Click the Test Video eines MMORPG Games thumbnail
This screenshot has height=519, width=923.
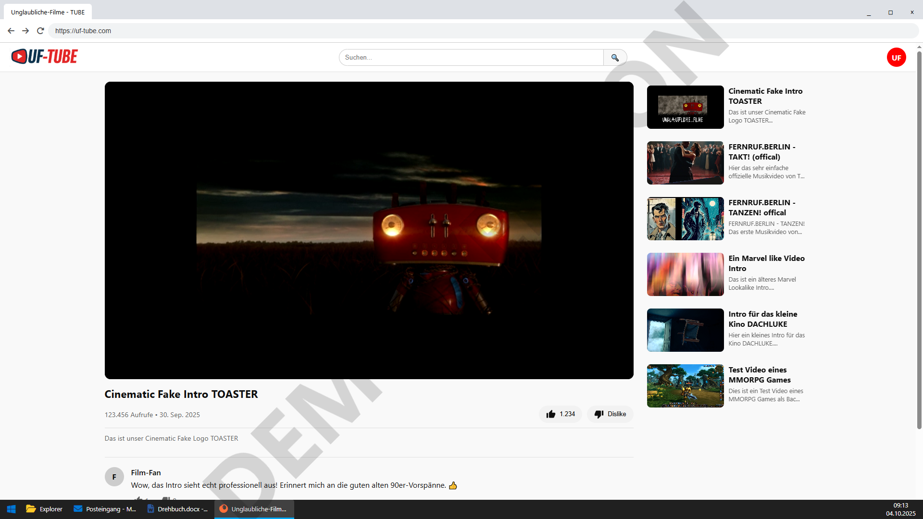pos(685,385)
